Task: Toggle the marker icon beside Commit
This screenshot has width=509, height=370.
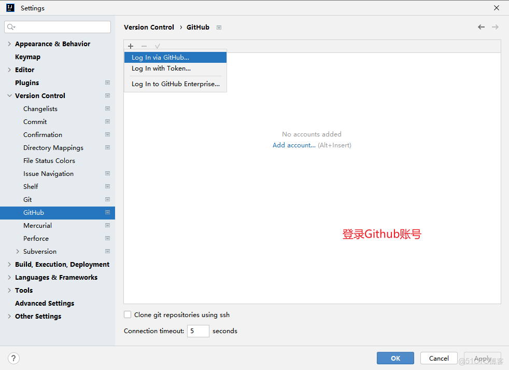Action: pyautogui.click(x=107, y=121)
